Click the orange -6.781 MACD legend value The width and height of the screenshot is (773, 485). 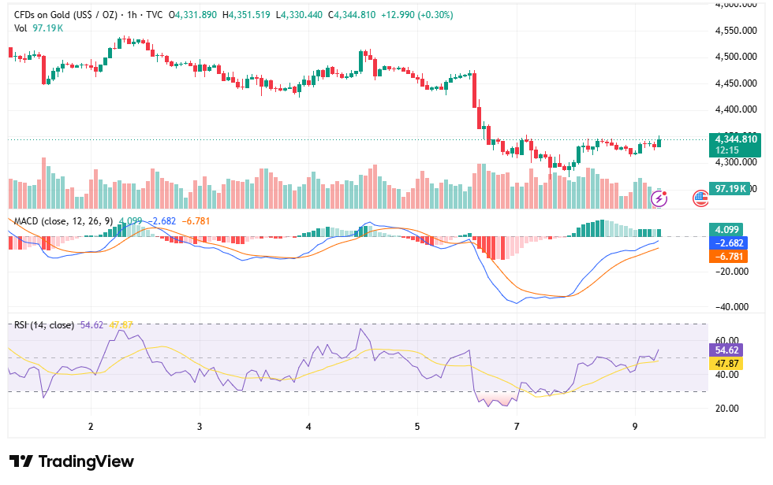pos(196,221)
